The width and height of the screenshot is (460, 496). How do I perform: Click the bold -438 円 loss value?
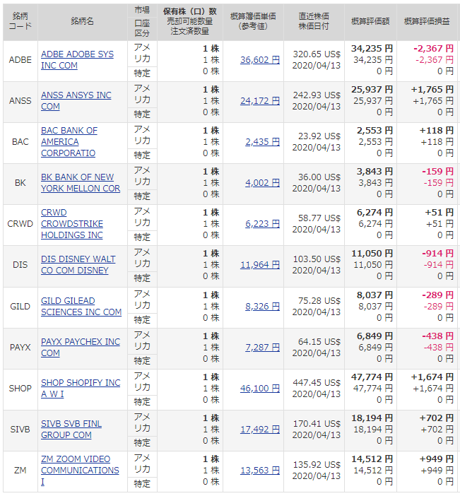(x=438, y=336)
